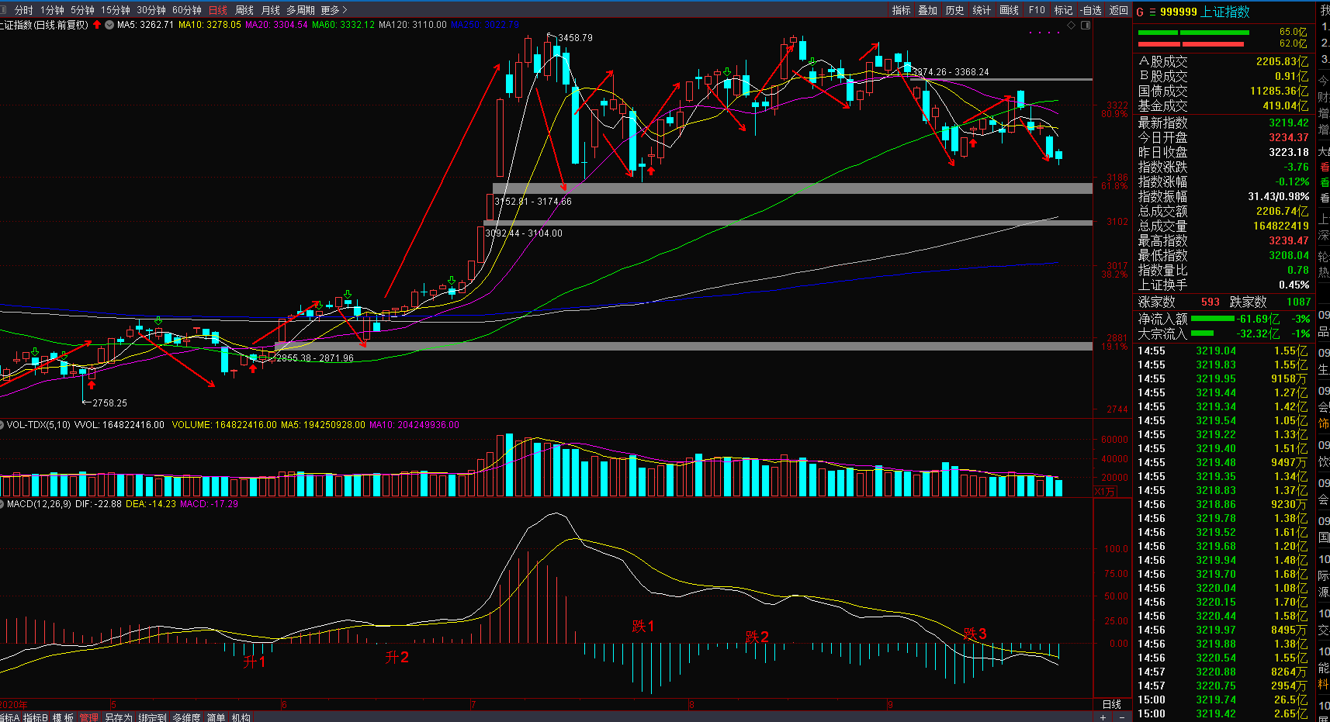The width and height of the screenshot is (1330, 722).
Task: Activate the 画线 drawing tools
Action: point(1010,10)
